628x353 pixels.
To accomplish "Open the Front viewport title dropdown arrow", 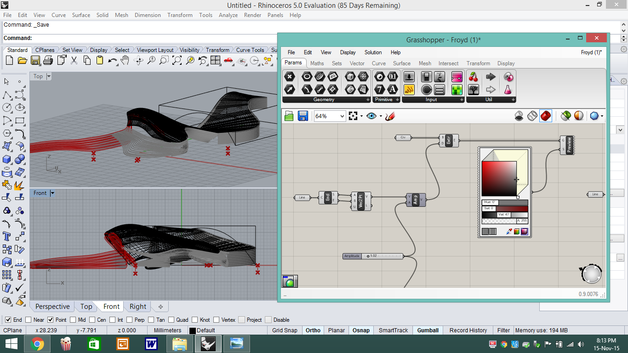I will click(x=52, y=193).
